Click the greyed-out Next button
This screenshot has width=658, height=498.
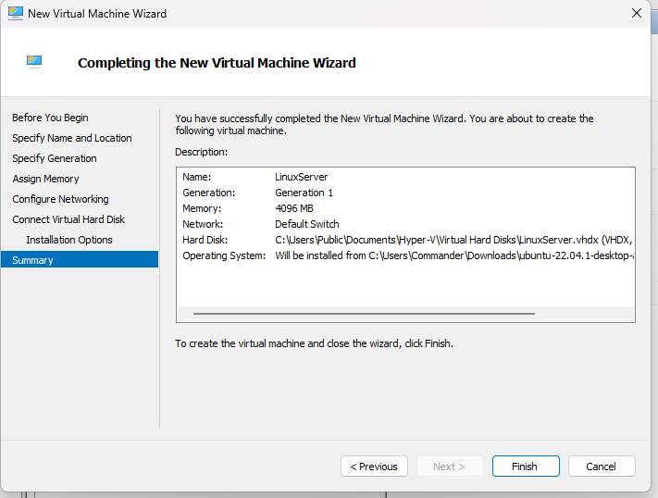(450, 467)
